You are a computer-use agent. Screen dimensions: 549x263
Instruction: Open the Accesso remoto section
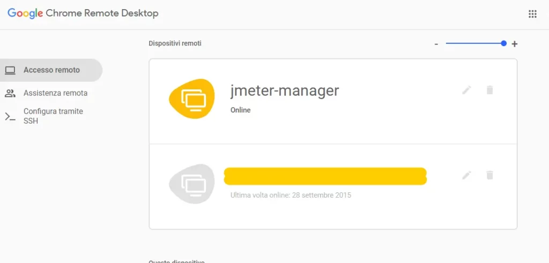tap(51, 70)
